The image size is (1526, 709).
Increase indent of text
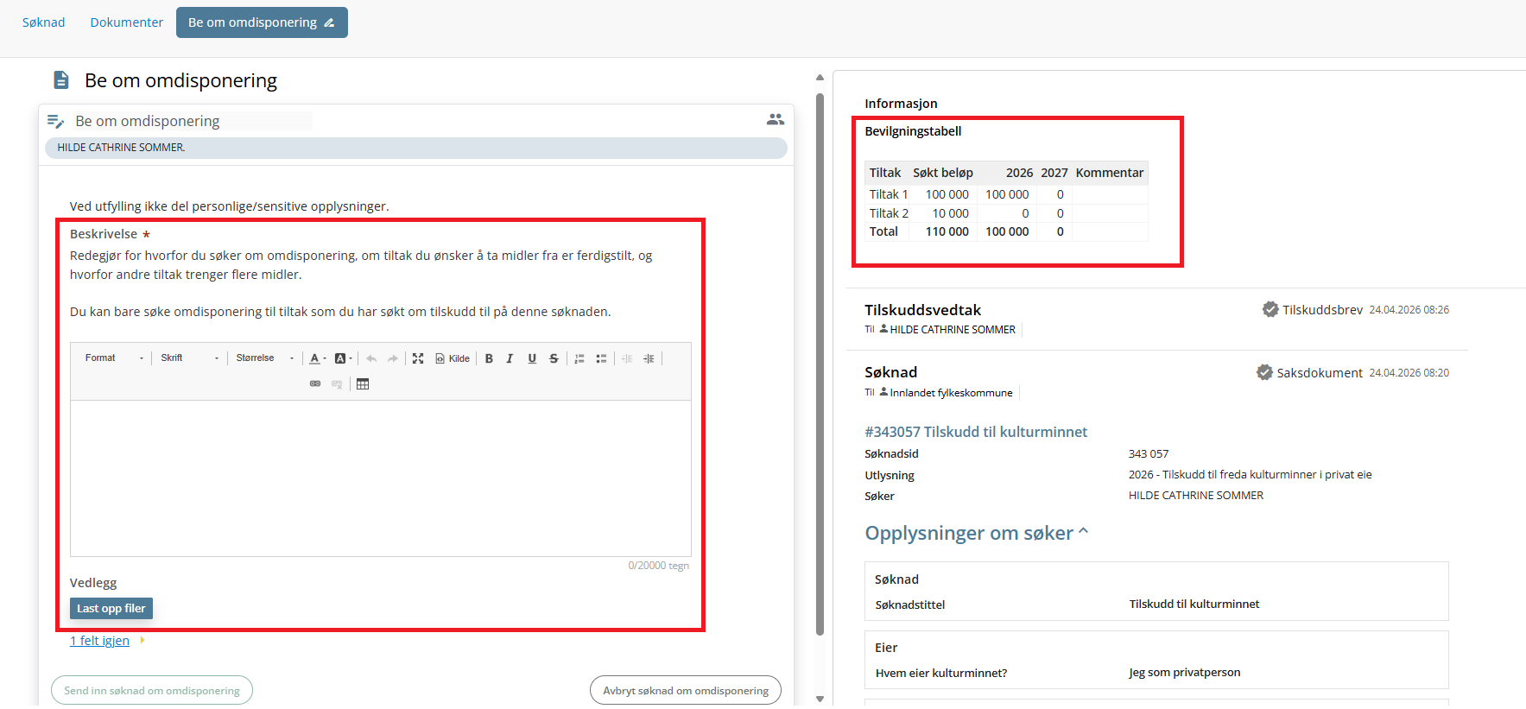click(649, 358)
